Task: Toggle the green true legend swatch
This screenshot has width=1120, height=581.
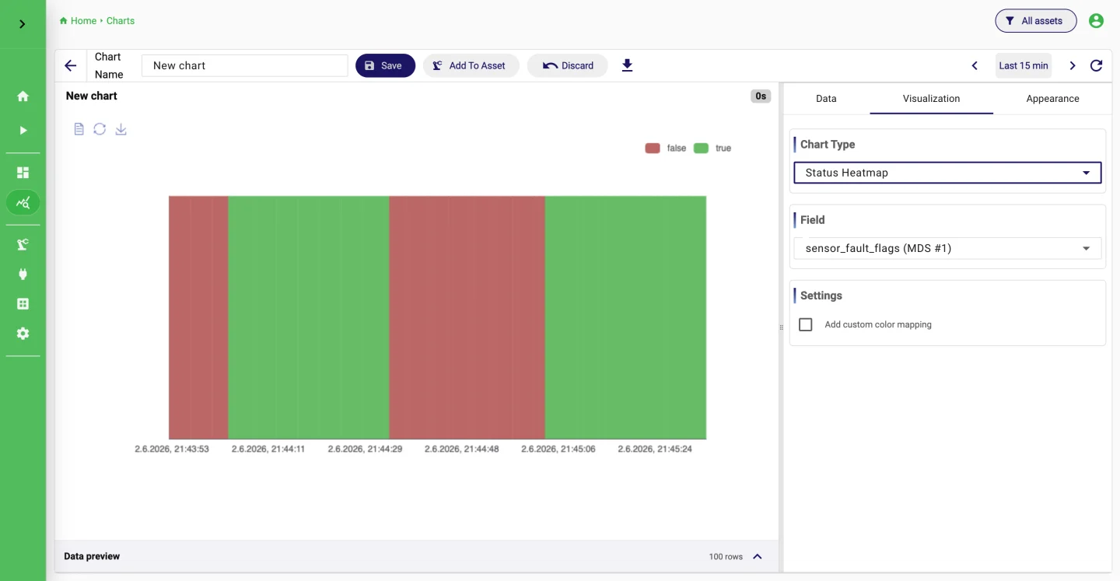Action: (x=701, y=148)
